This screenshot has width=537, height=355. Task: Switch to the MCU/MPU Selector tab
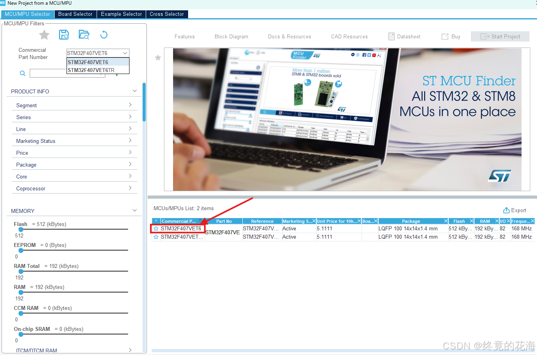[x=27, y=14]
